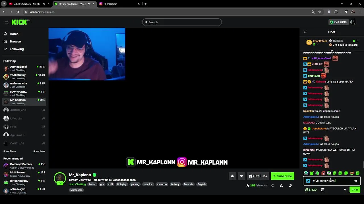The width and height of the screenshot is (364, 204).
Task: Click traneRetard in the gift leaderboard
Action: (320, 41)
